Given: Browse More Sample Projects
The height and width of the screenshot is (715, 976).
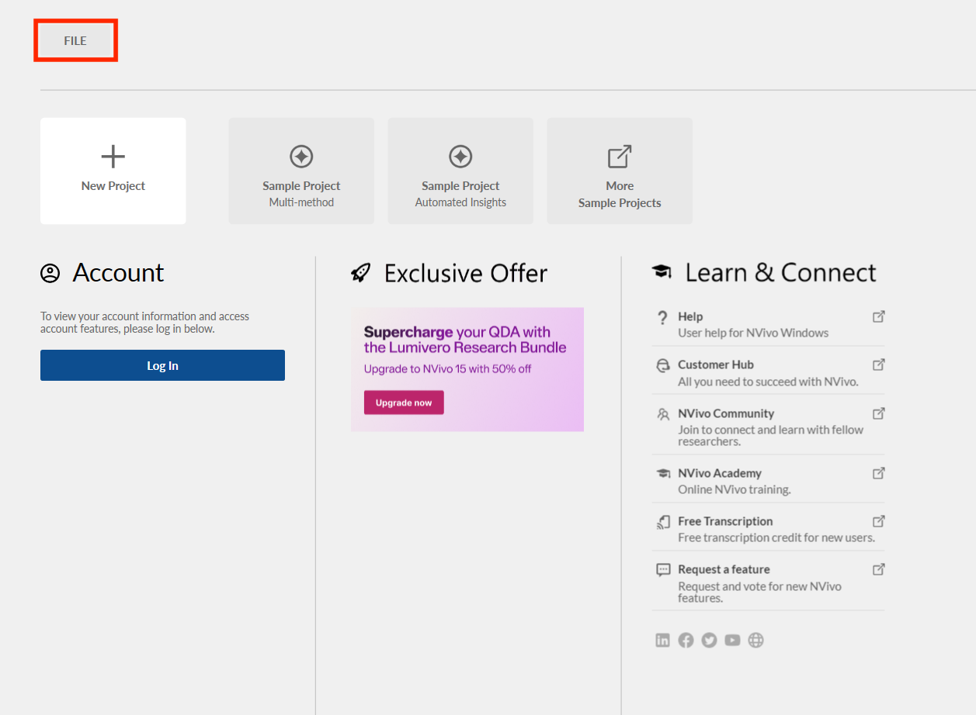Looking at the screenshot, I should [x=620, y=171].
